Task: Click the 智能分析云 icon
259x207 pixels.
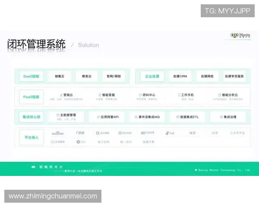Action: pos(220,95)
